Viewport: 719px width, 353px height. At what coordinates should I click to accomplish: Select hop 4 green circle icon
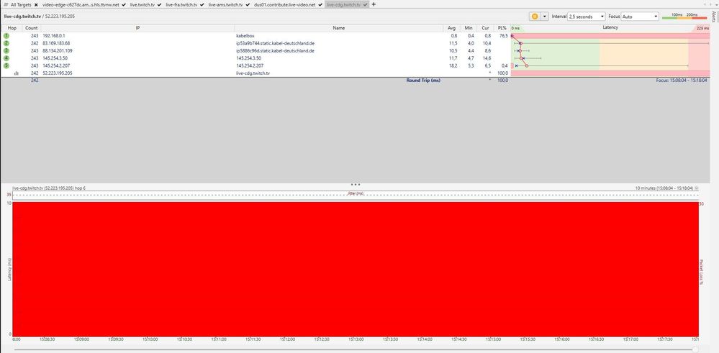6,58
